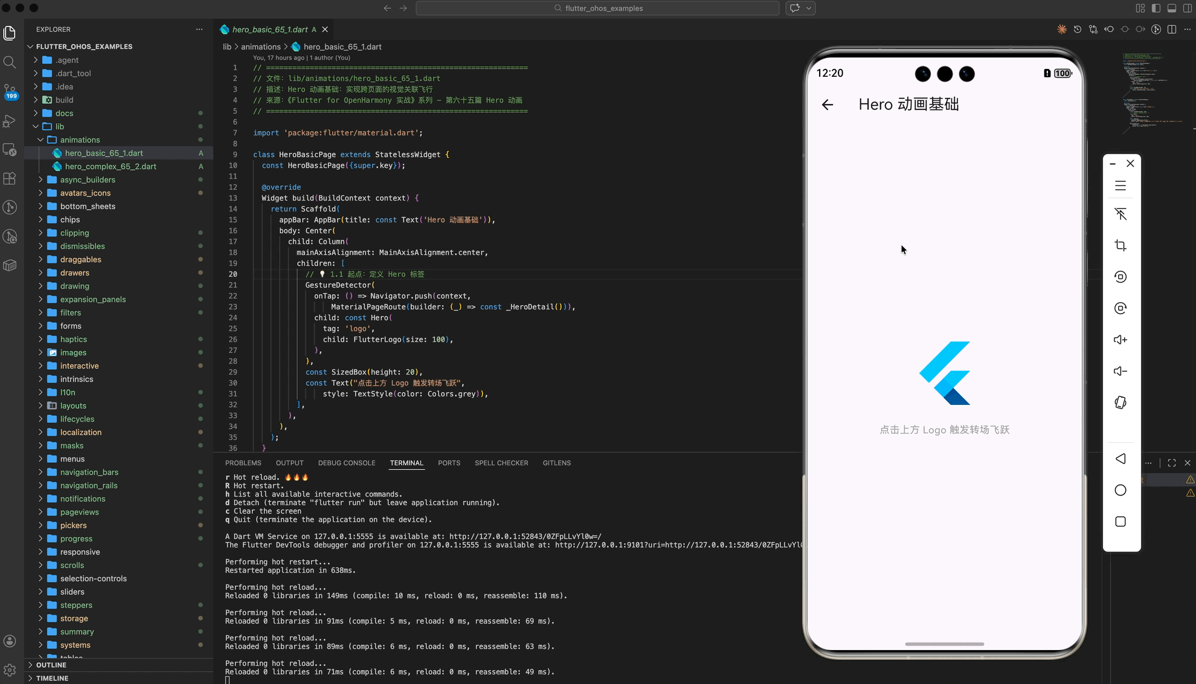The image size is (1196, 684).
Task: Open the Extensions view icon
Action: click(x=10, y=178)
